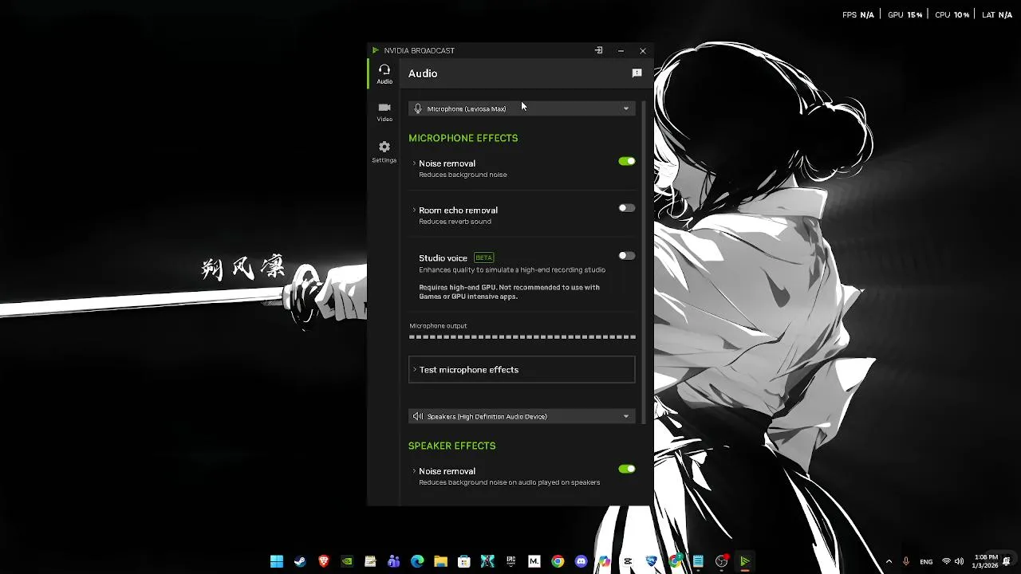Open Brave browser from the taskbar
Screen dimensions: 1021x574
coord(323,561)
